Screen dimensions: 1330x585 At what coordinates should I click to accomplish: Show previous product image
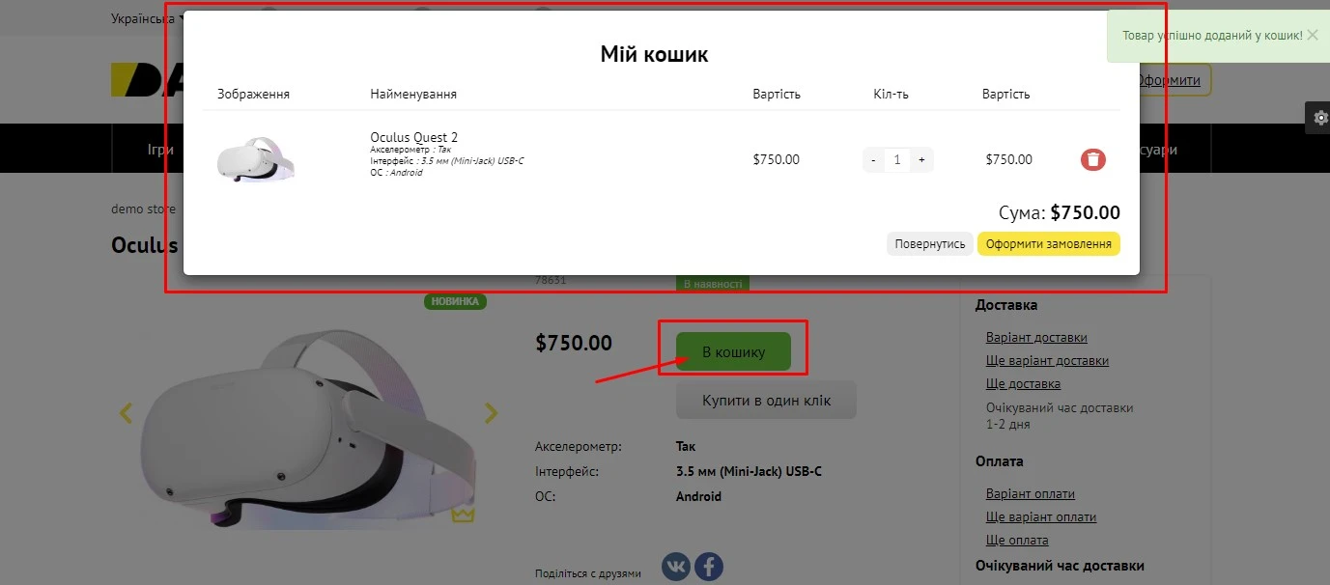coord(126,413)
